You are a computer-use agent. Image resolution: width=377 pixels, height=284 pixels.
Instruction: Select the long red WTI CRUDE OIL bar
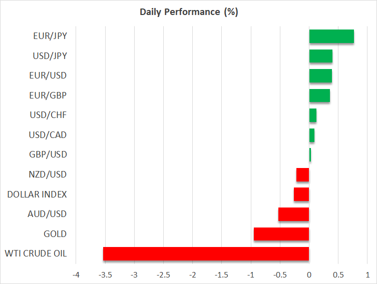click(x=206, y=253)
